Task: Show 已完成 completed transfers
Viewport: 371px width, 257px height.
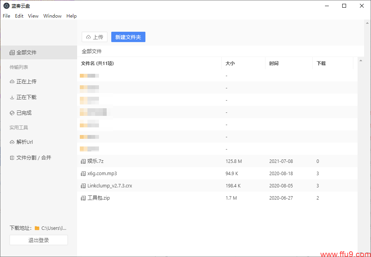Action: [24, 113]
